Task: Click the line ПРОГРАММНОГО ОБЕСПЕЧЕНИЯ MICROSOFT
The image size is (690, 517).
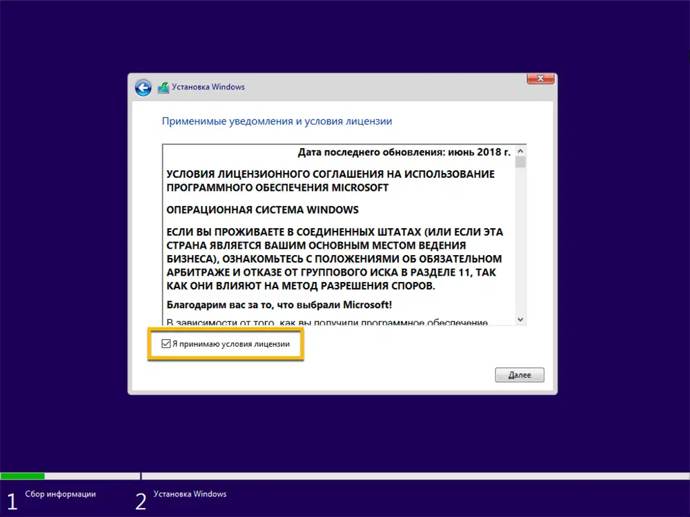Action: [277, 187]
